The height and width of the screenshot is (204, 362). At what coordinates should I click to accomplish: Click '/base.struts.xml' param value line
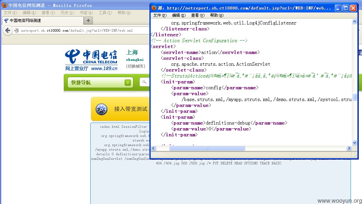pyautogui.click(x=267, y=99)
